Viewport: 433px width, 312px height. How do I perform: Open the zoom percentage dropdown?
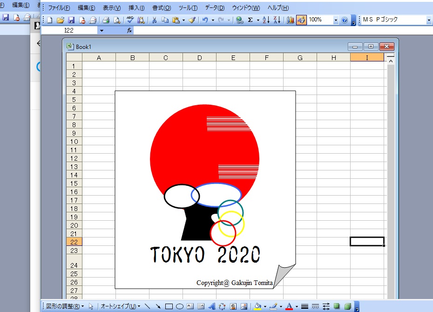tap(336, 20)
